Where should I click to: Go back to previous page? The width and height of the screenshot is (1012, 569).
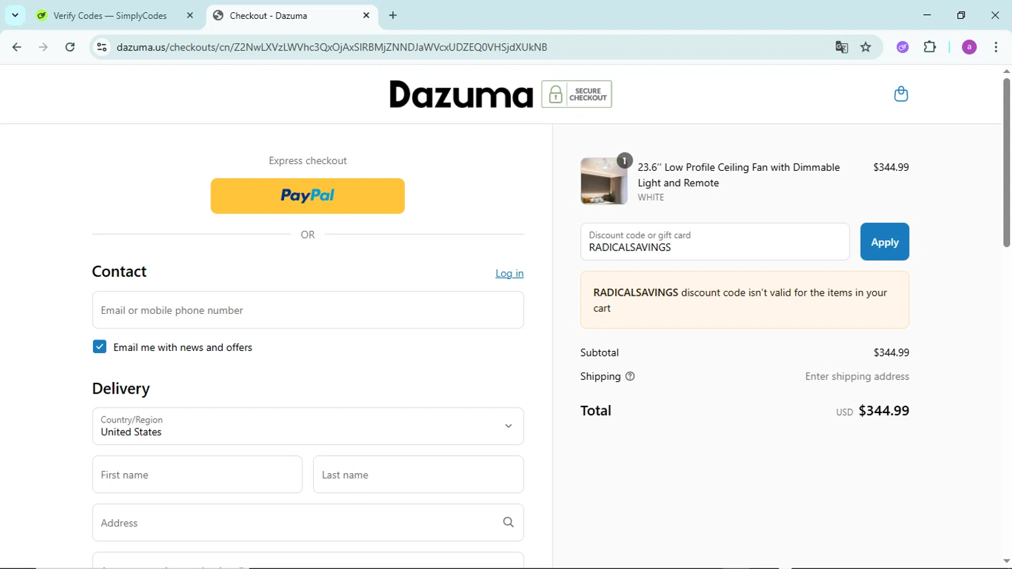coord(17,47)
